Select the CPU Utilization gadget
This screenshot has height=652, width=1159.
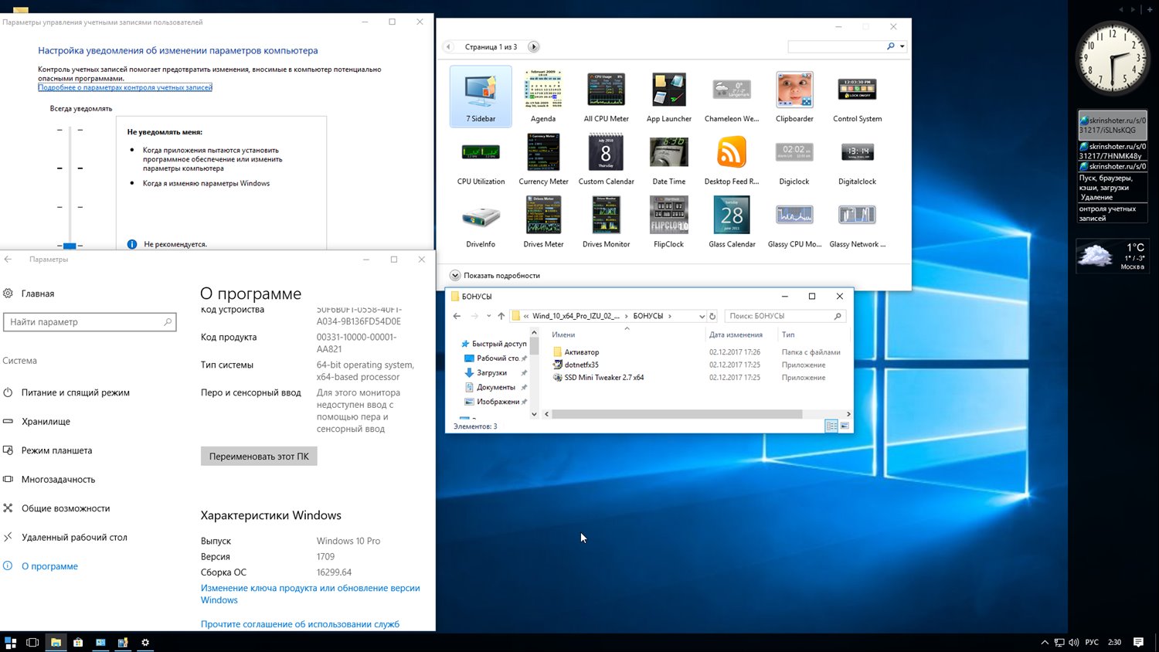click(481, 159)
